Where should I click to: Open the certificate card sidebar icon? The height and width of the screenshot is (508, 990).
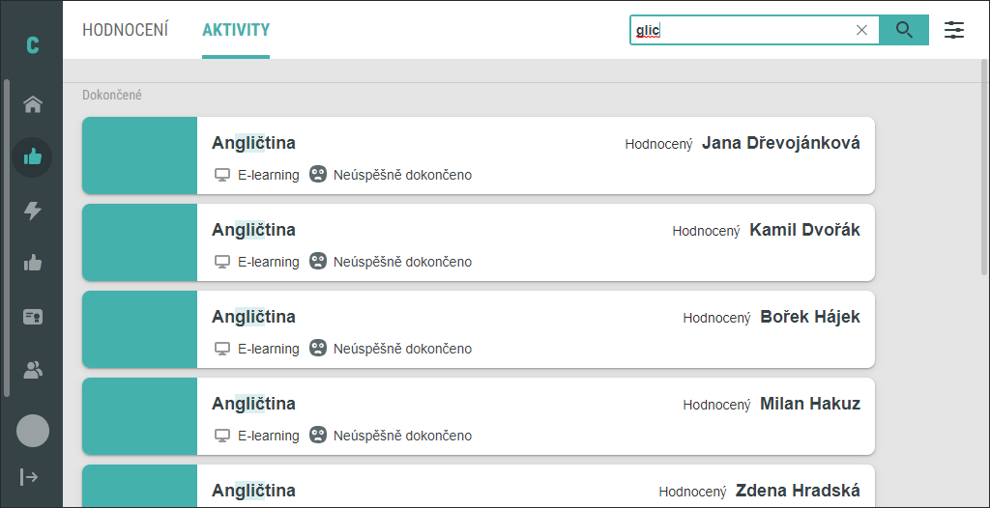click(32, 317)
